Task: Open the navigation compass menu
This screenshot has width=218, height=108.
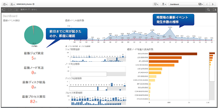Action: 6,4
